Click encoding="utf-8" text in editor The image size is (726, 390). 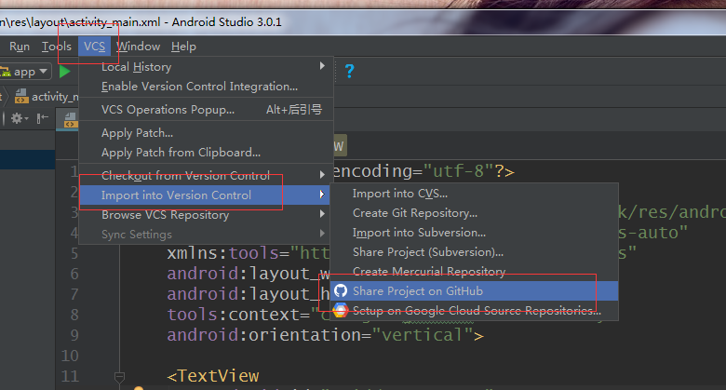coord(413,171)
